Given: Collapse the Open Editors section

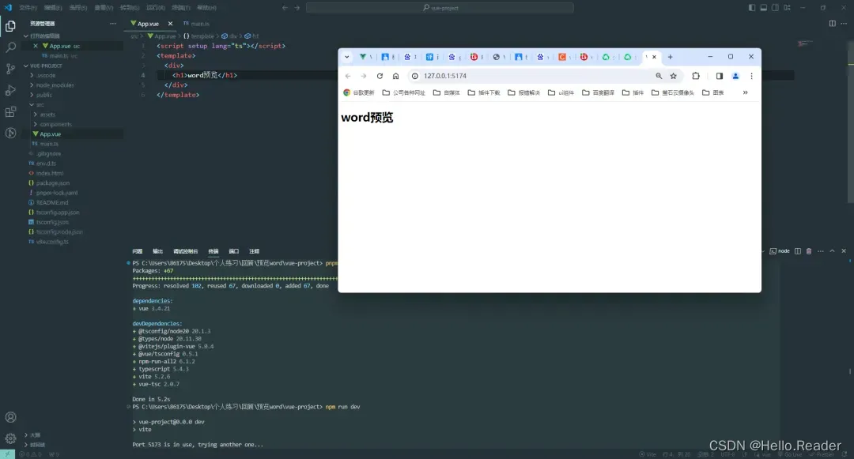Looking at the screenshot, I should pos(25,36).
